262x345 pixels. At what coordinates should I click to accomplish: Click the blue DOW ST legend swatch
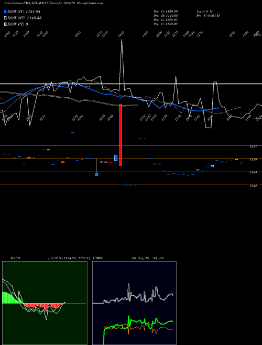pos(5,11)
